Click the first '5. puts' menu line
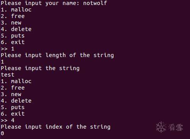 tap(13, 36)
